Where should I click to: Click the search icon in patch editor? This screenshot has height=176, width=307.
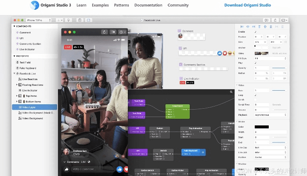[231, 92]
